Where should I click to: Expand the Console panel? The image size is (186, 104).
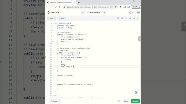click(x=55, y=101)
